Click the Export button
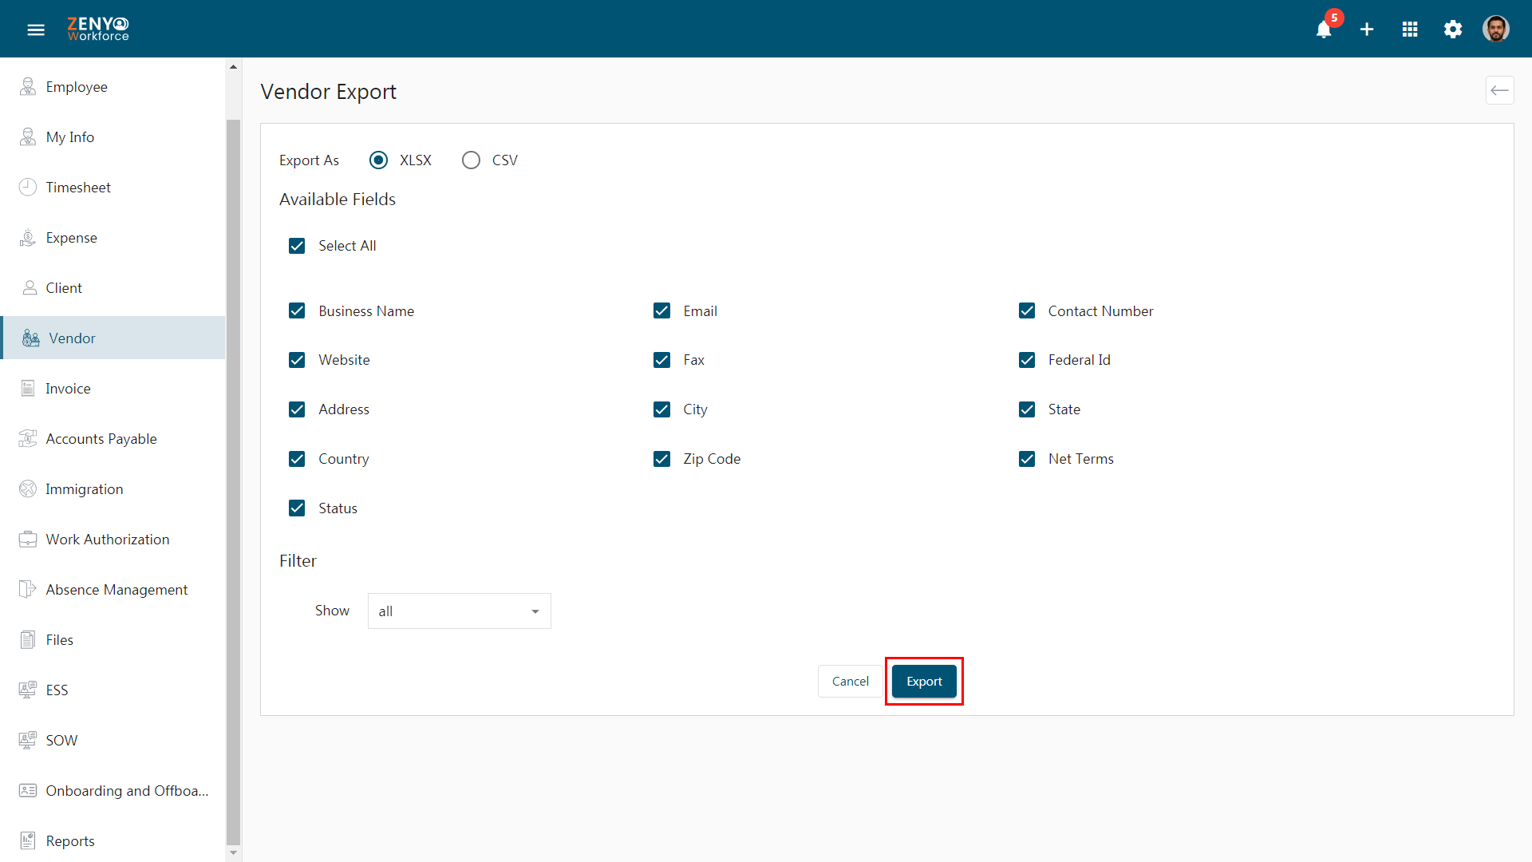The height and width of the screenshot is (862, 1532). tap(924, 682)
